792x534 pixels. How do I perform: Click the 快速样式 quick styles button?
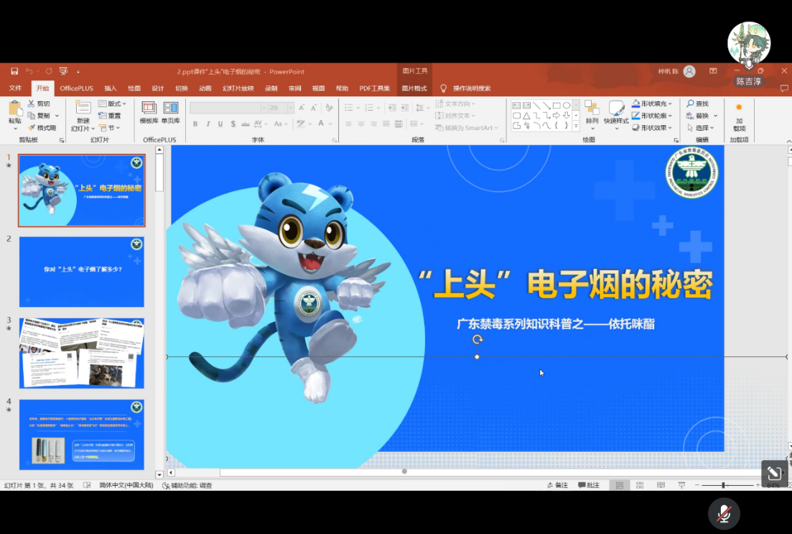click(616, 115)
